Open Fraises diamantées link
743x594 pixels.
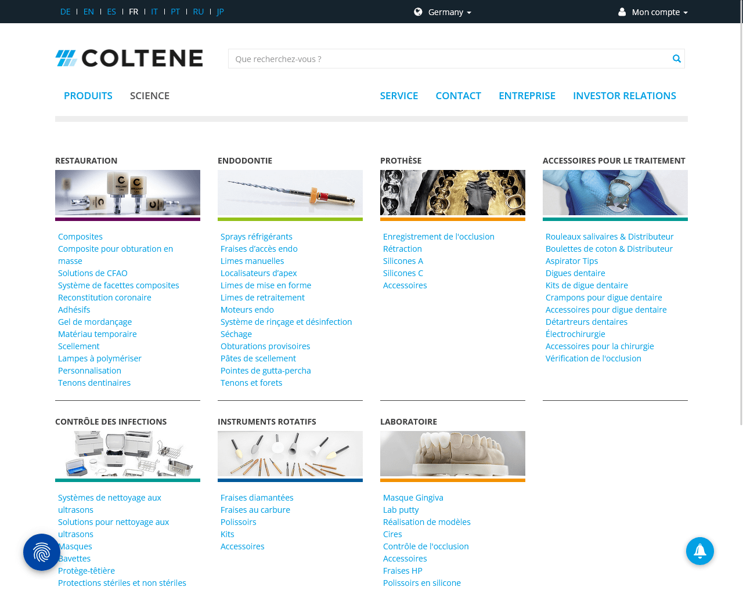(x=257, y=498)
